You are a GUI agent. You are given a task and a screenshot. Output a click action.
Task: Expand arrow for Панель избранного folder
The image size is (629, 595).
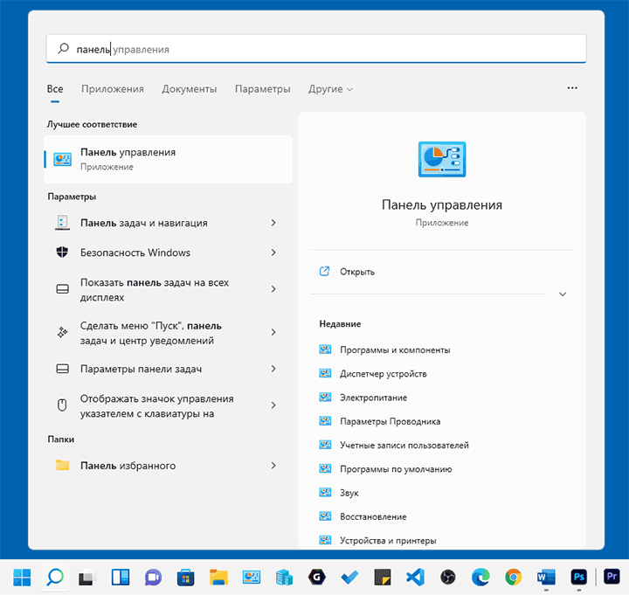(x=273, y=466)
